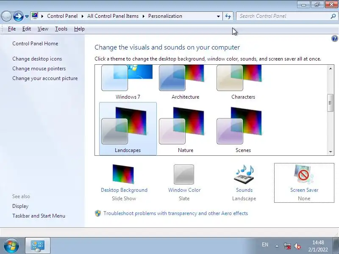Click the search magnifier icon
This screenshot has width=339, height=254.
click(x=333, y=16)
